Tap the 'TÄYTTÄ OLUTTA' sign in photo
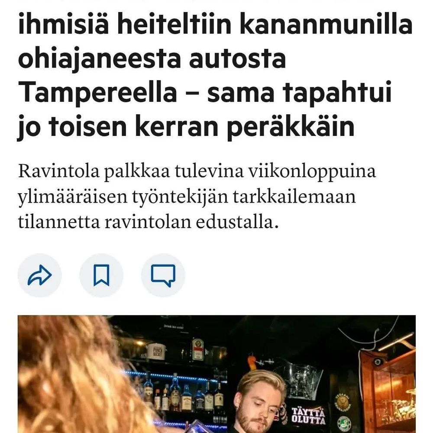This screenshot has width=433, height=433. [x=308, y=416]
